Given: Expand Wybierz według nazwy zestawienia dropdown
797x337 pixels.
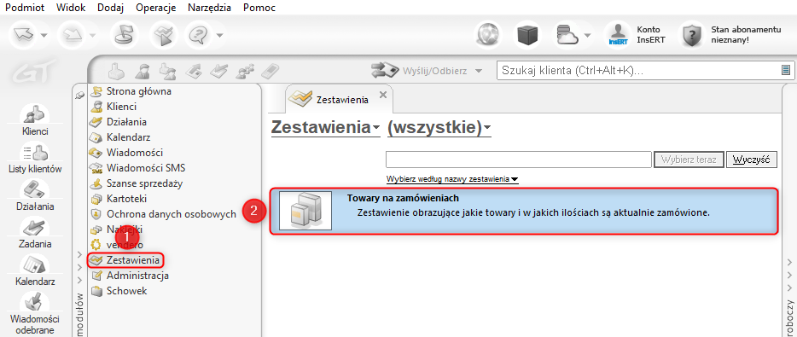Looking at the screenshot, I should [x=452, y=179].
